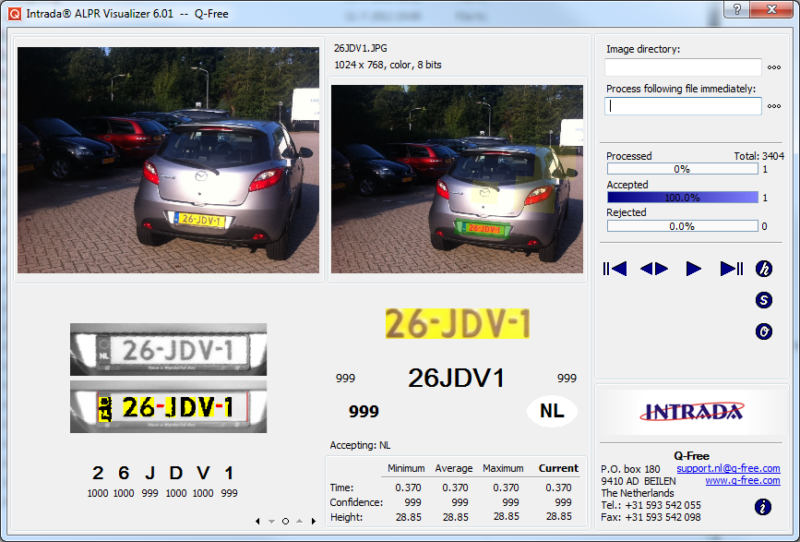Click the Accepted progress bar
The width and height of the screenshot is (800, 542).
coord(681,198)
